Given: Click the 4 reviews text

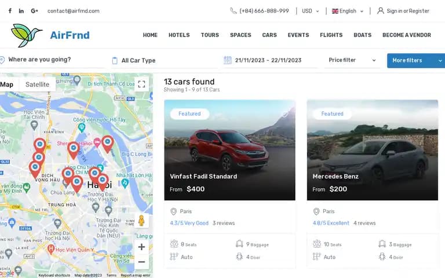Looking at the screenshot, I should [364, 223].
